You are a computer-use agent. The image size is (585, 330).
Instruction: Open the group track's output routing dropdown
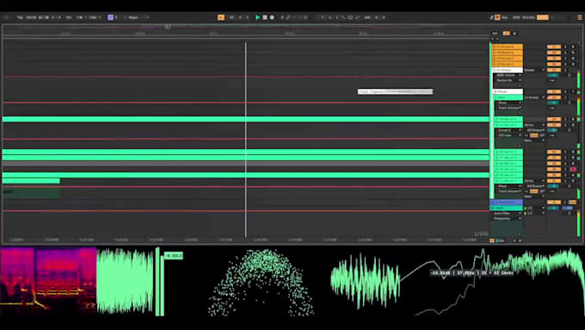tap(534, 70)
